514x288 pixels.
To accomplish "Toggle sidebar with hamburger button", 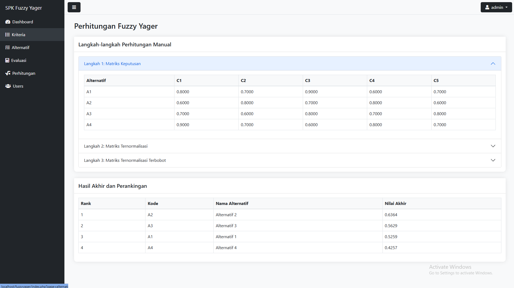I will 74,7.
